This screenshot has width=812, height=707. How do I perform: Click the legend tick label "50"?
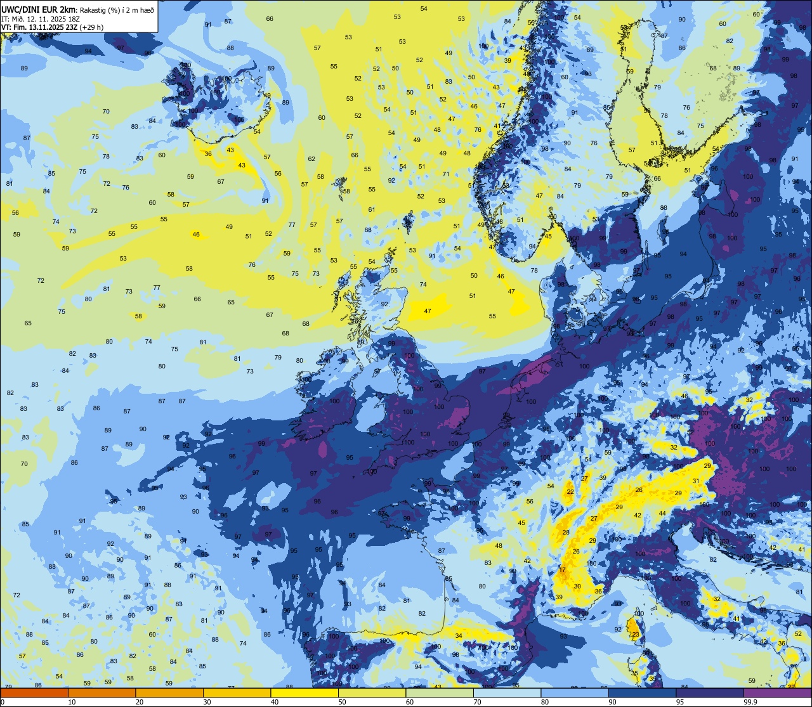pos(342,702)
